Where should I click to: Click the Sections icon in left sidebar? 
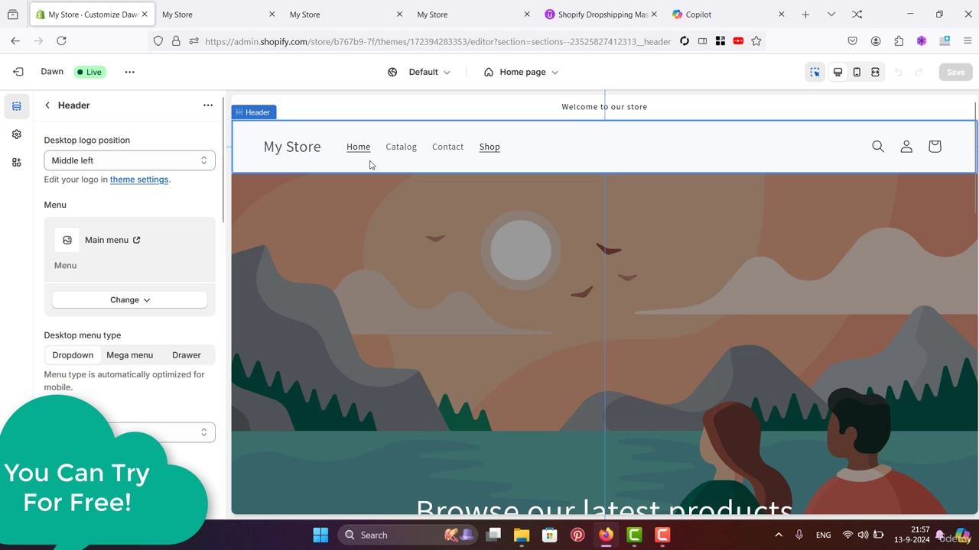point(16,106)
